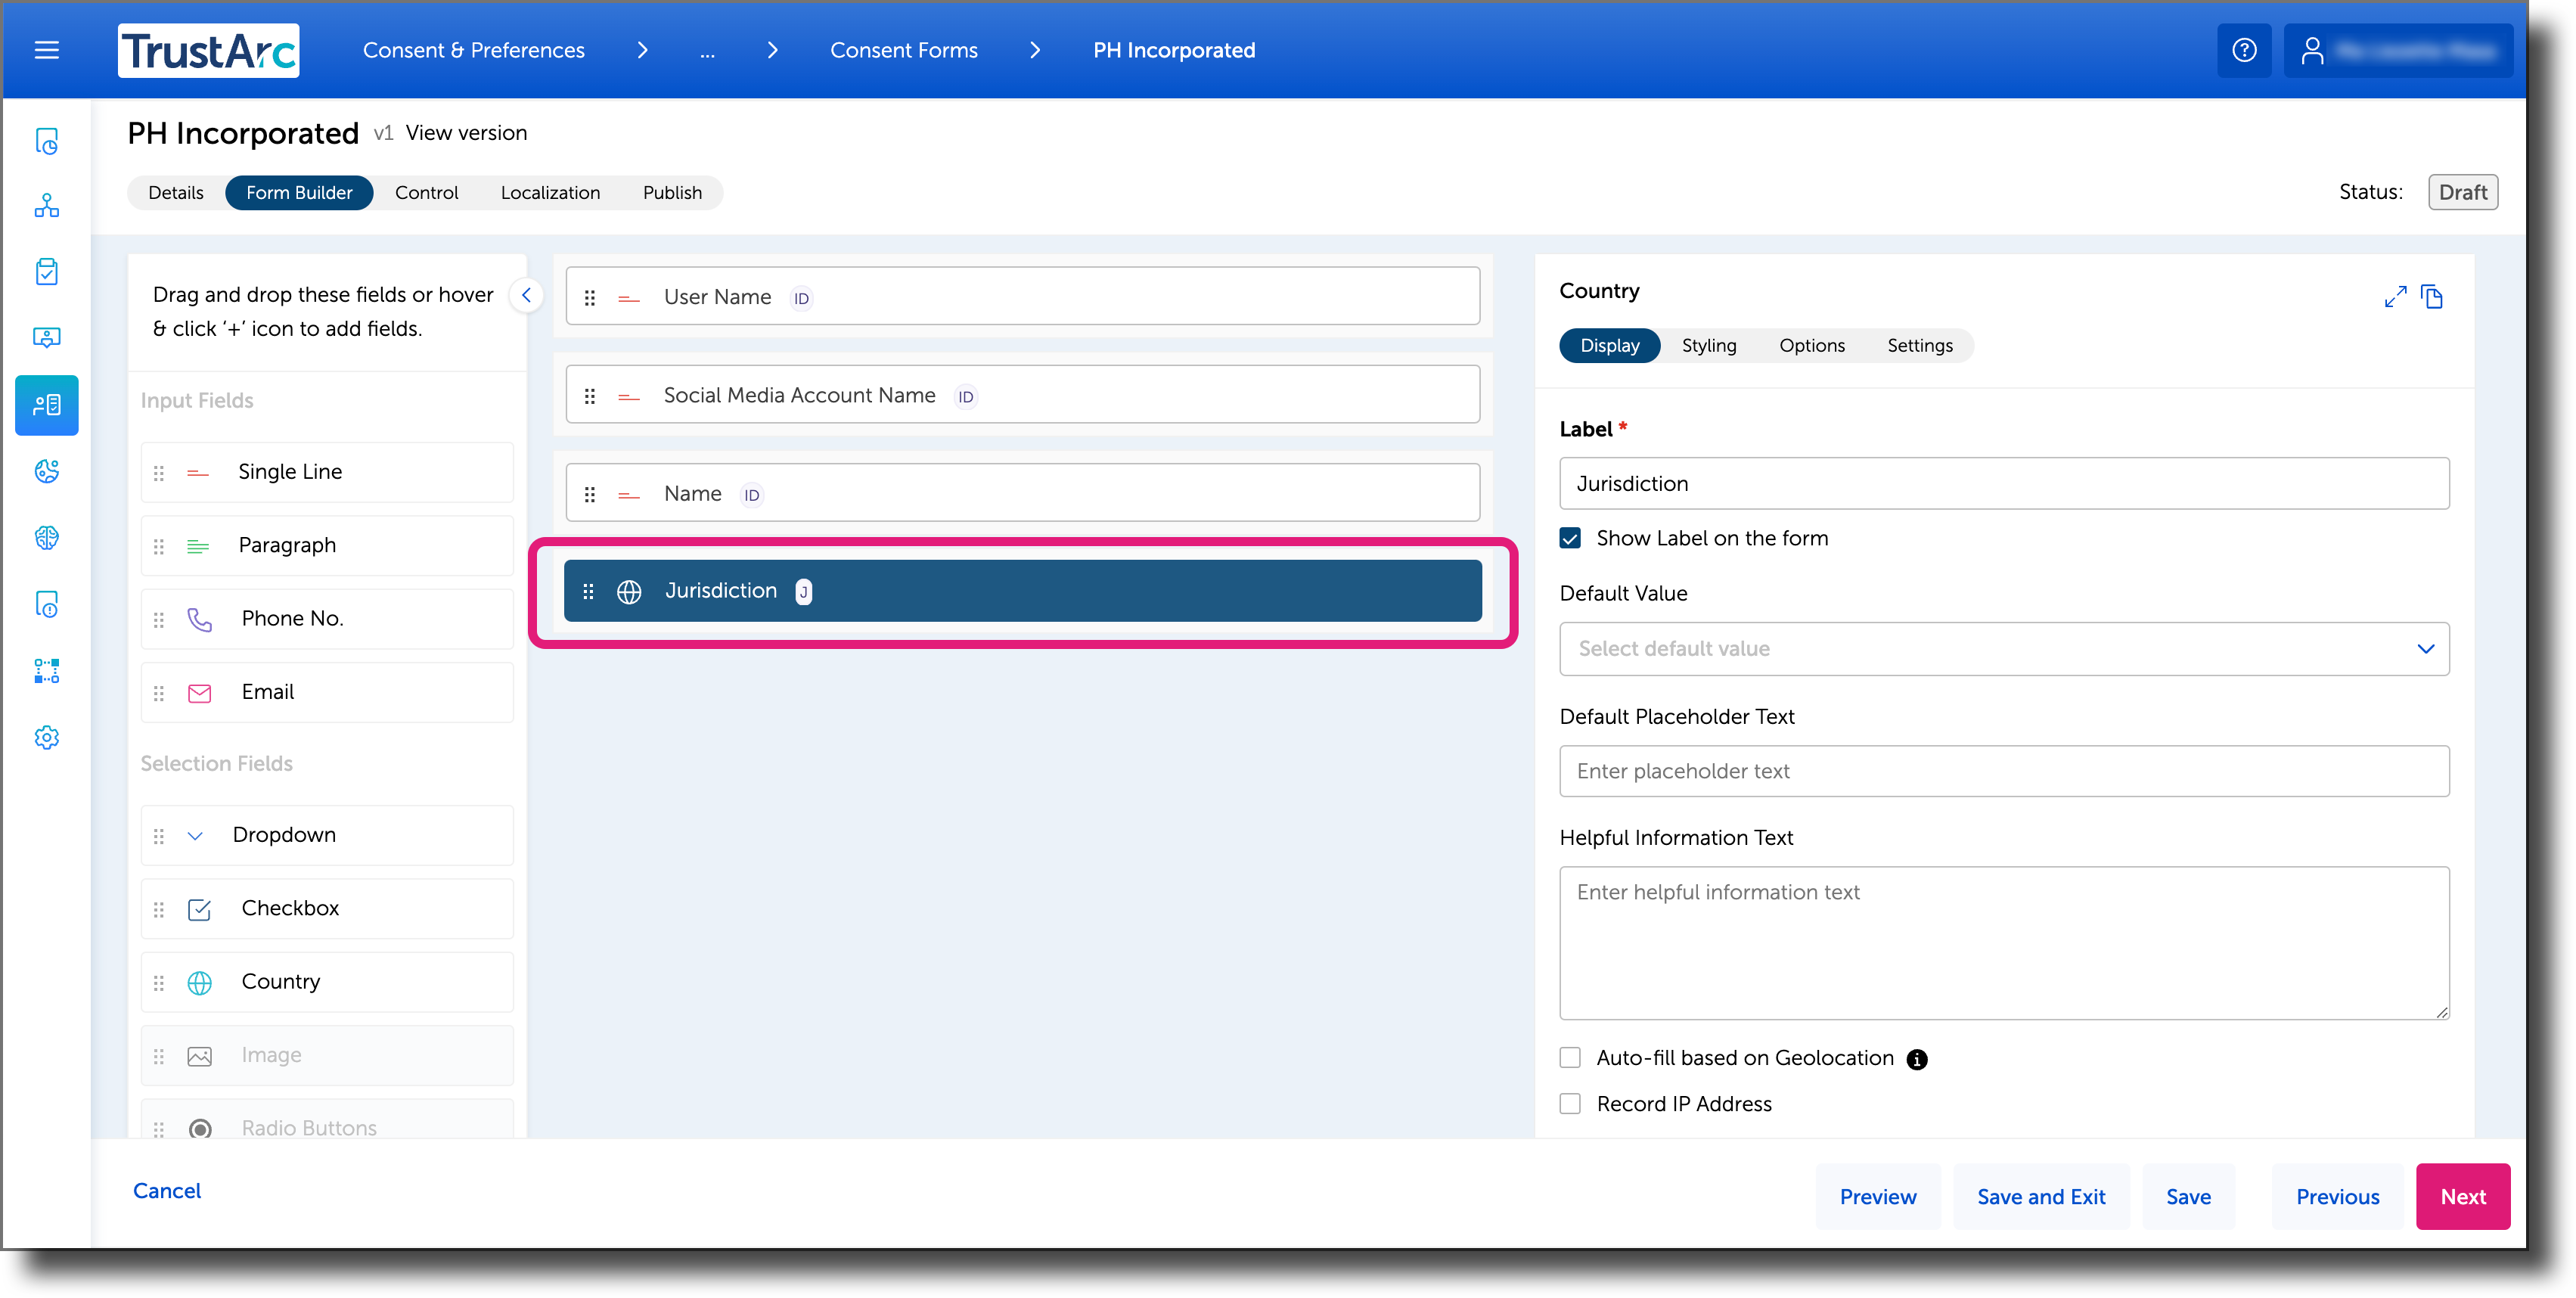Click the Default Placeholder Text field
This screenshot has height=1298, width=2576.
point(2004,771)
